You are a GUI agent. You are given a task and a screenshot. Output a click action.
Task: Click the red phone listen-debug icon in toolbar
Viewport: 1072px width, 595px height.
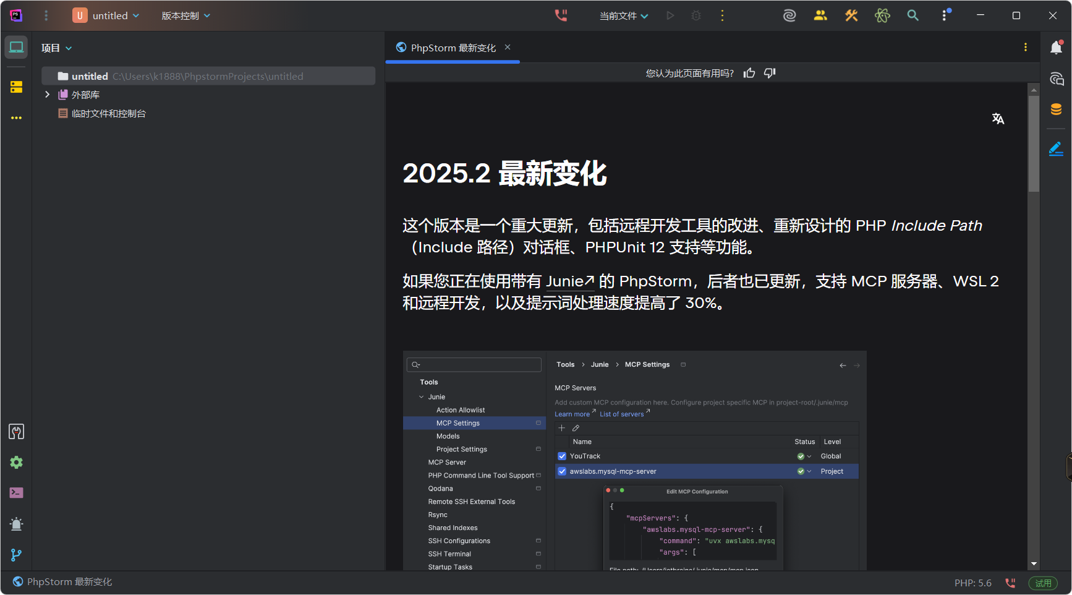pos(561,15)
